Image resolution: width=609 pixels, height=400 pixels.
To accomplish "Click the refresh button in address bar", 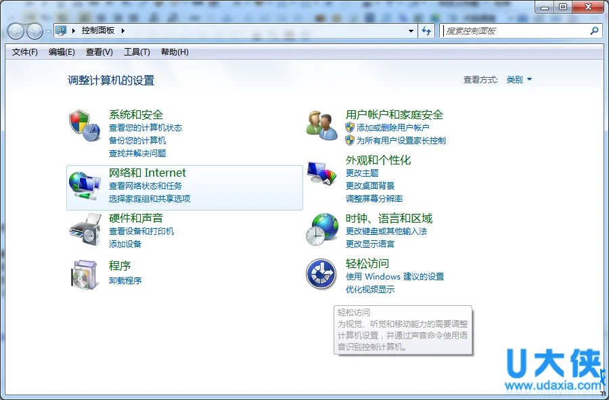I will (426, 30).
